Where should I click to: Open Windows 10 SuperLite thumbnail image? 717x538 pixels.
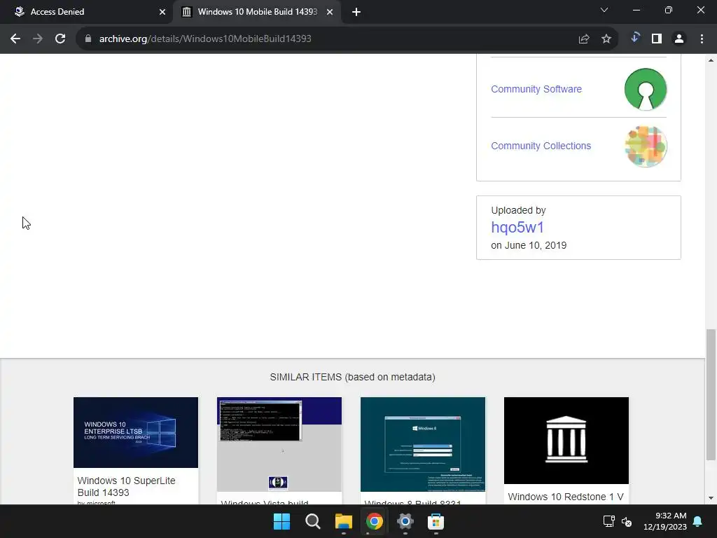pos(136,432)
